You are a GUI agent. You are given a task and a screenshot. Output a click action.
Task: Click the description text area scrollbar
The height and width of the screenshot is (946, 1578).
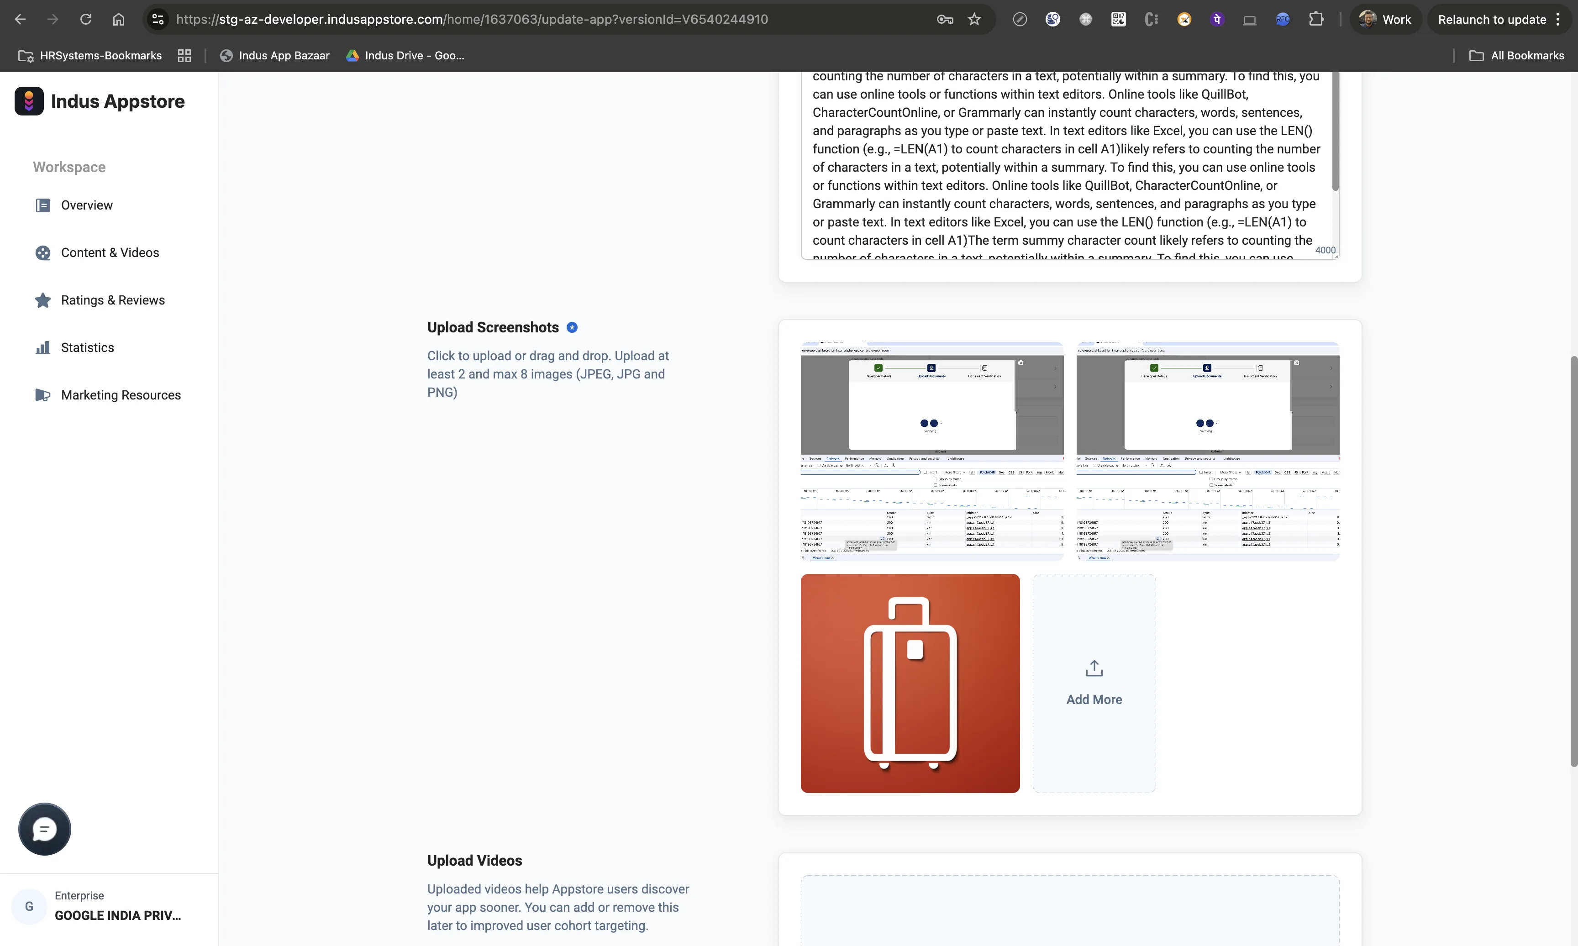coord(1335,131)
